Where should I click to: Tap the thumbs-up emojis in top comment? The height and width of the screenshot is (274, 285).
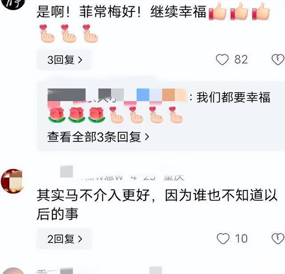(239, 11)
